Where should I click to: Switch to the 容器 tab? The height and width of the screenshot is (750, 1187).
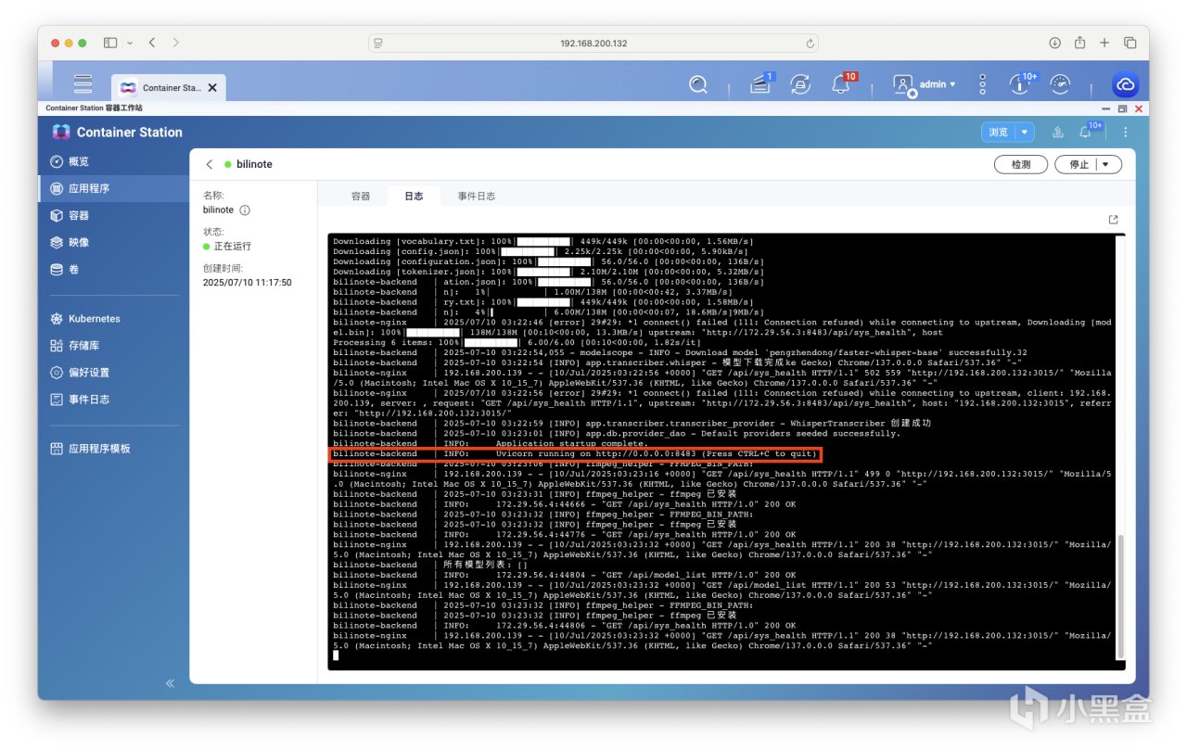(x=361, y=197)
